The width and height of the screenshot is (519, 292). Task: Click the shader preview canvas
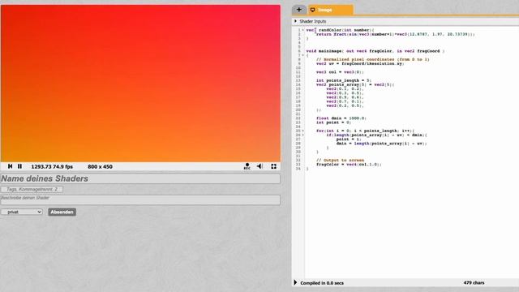(140, 84)
